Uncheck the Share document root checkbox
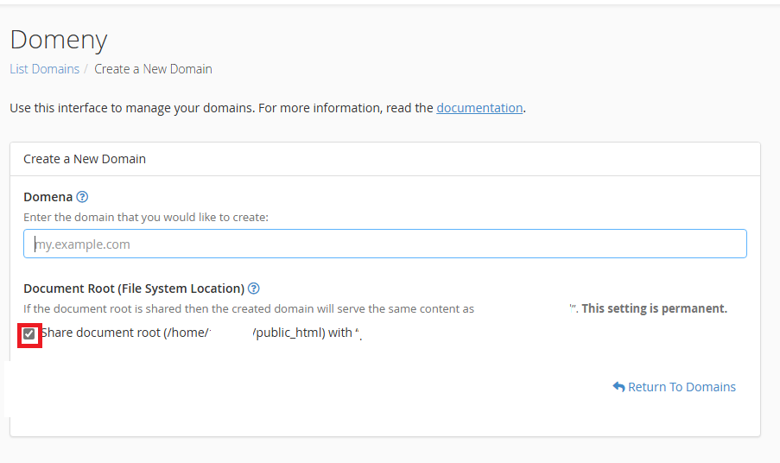 coord(29,333)
